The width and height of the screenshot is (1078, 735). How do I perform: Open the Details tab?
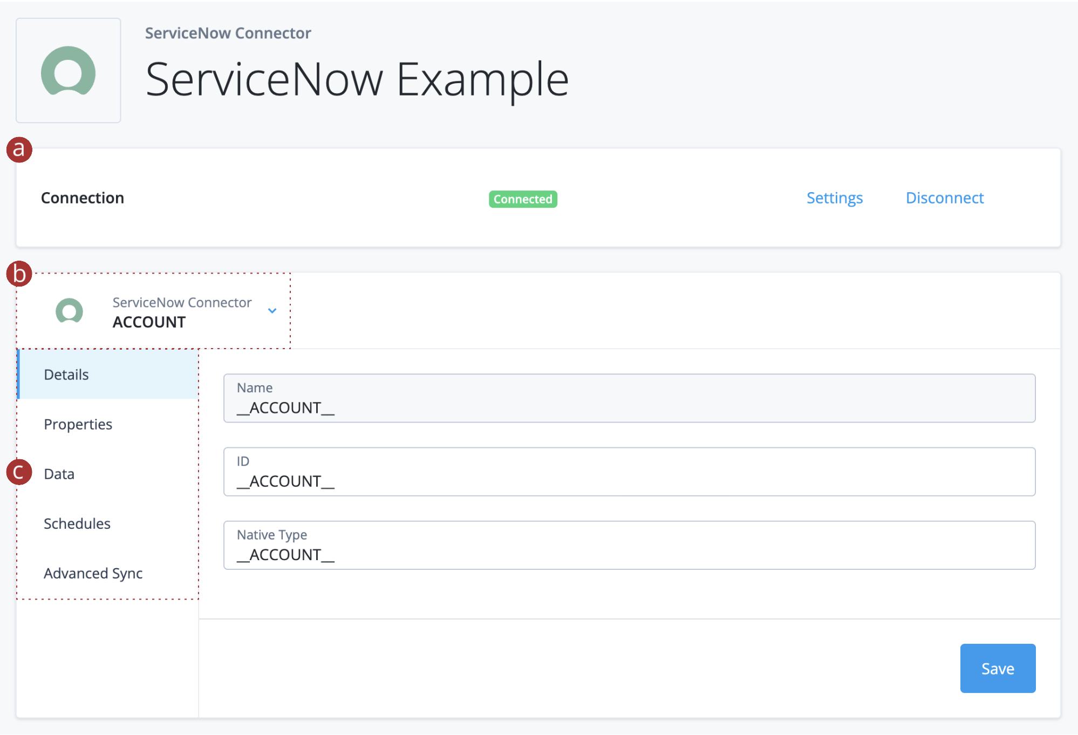[108, 375]
